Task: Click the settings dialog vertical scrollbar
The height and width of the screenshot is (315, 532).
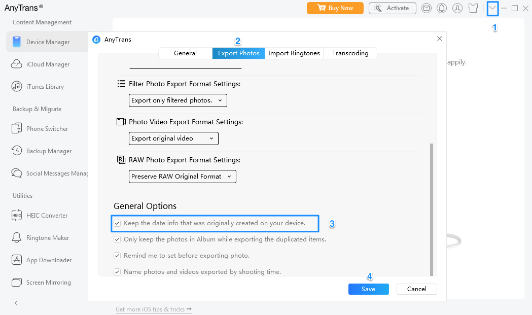Action: [432, 209]
